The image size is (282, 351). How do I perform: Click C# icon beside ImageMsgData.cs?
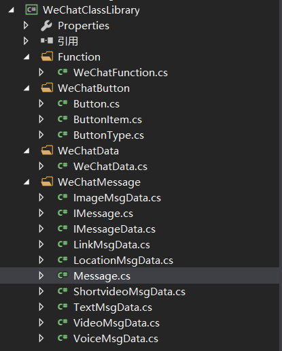coord(63,197)
